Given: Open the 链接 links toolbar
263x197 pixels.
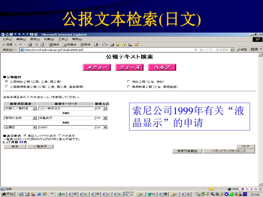Looking at the screenshot, I should tap(254, 50).
